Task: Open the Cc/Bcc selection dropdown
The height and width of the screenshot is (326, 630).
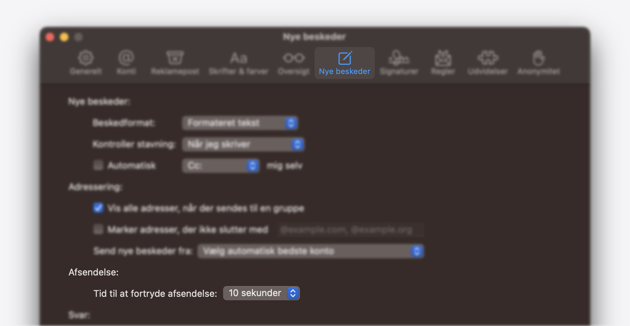Action: point(221,166)
